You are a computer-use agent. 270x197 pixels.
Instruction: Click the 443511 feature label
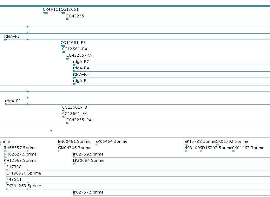click(x=14, y=180)
